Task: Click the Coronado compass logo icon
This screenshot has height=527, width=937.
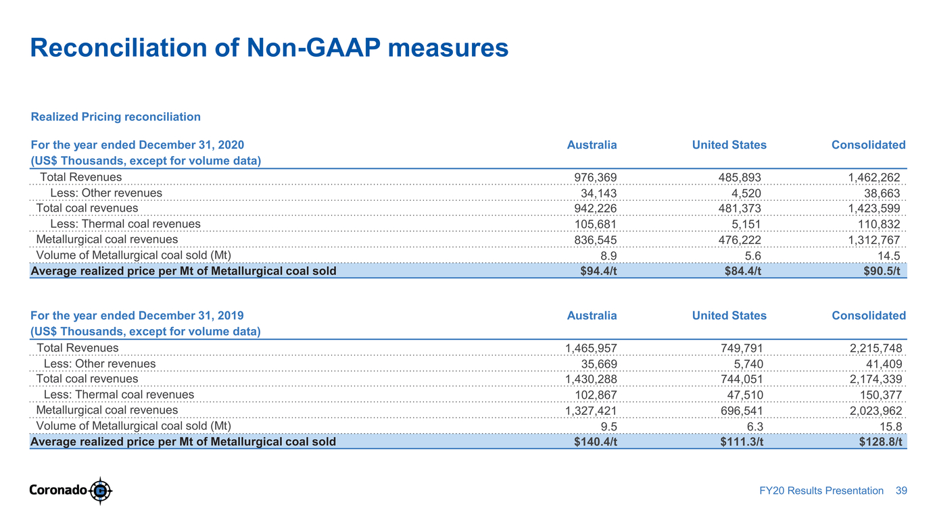Action: 100,491
